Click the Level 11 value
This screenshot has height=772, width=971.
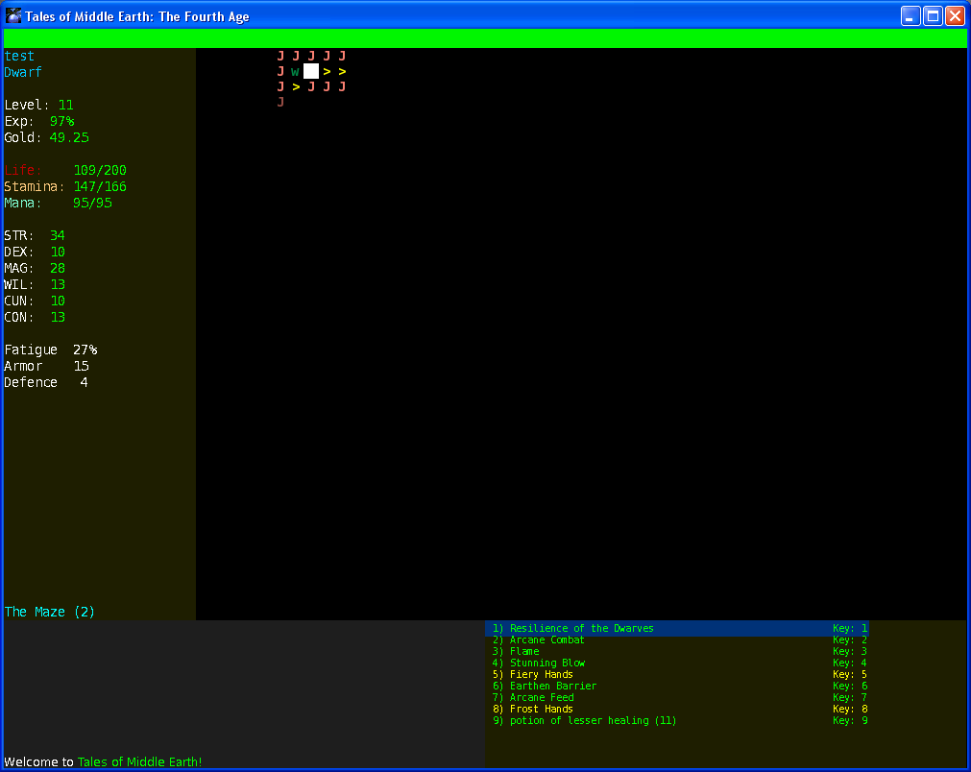[x=65, y=105]
